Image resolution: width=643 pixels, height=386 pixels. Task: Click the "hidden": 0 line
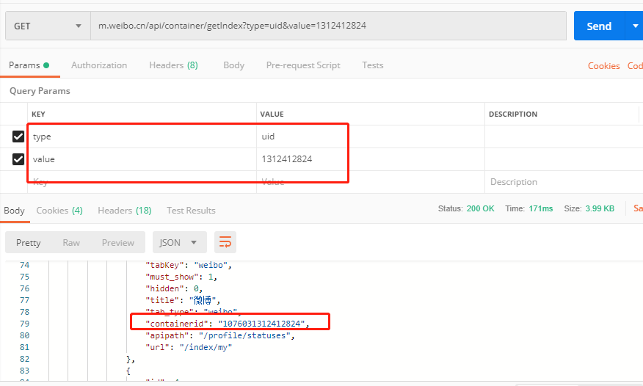click(174, 289)
